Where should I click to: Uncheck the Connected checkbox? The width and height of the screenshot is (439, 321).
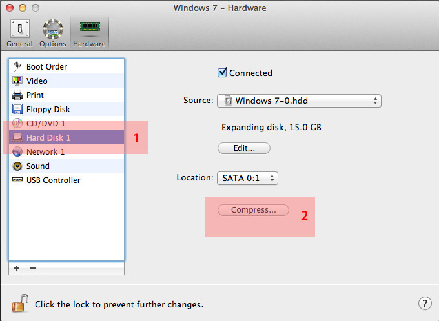click(222, 72)
